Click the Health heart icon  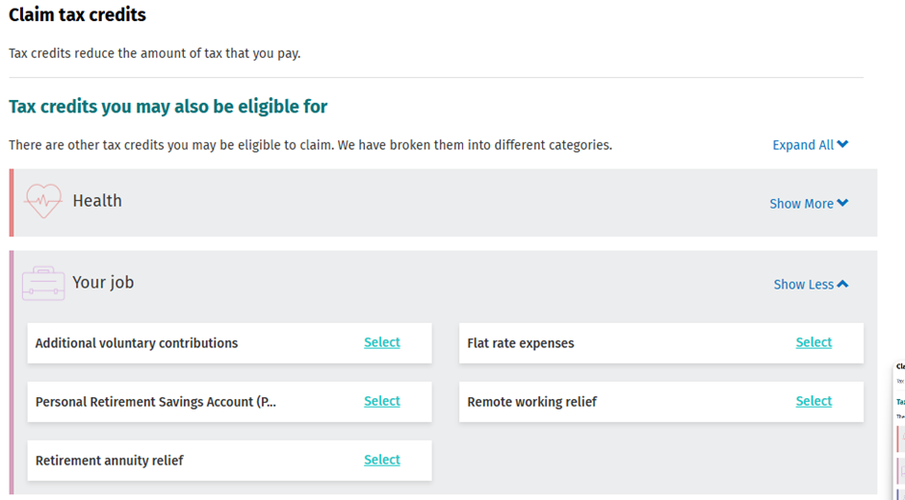point(42,201)
